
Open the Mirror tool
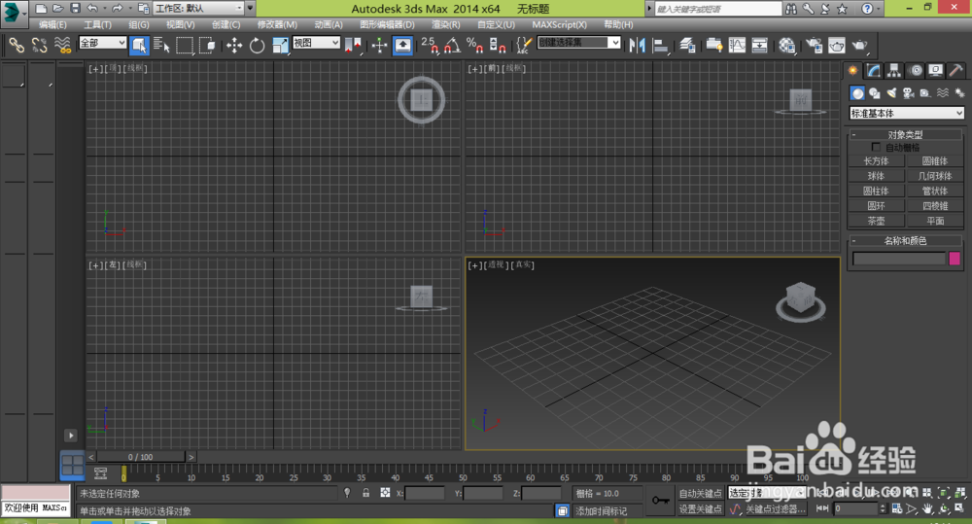638,45
